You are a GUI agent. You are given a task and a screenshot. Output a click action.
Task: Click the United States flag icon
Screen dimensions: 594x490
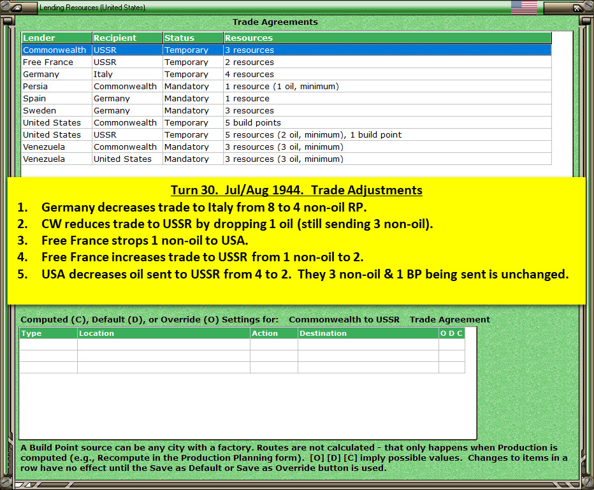(524, 8)
